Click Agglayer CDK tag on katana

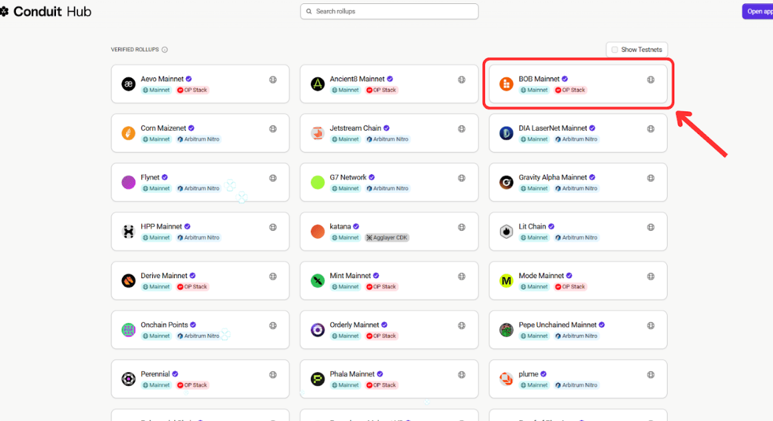click(x=387, y=238)
